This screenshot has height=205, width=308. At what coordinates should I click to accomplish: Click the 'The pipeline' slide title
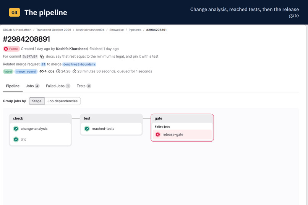tap(46, 13)
